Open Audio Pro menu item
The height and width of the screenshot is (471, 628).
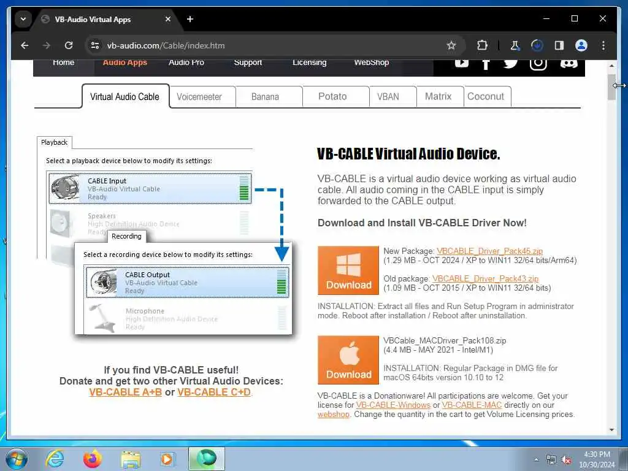pos(186,63)
